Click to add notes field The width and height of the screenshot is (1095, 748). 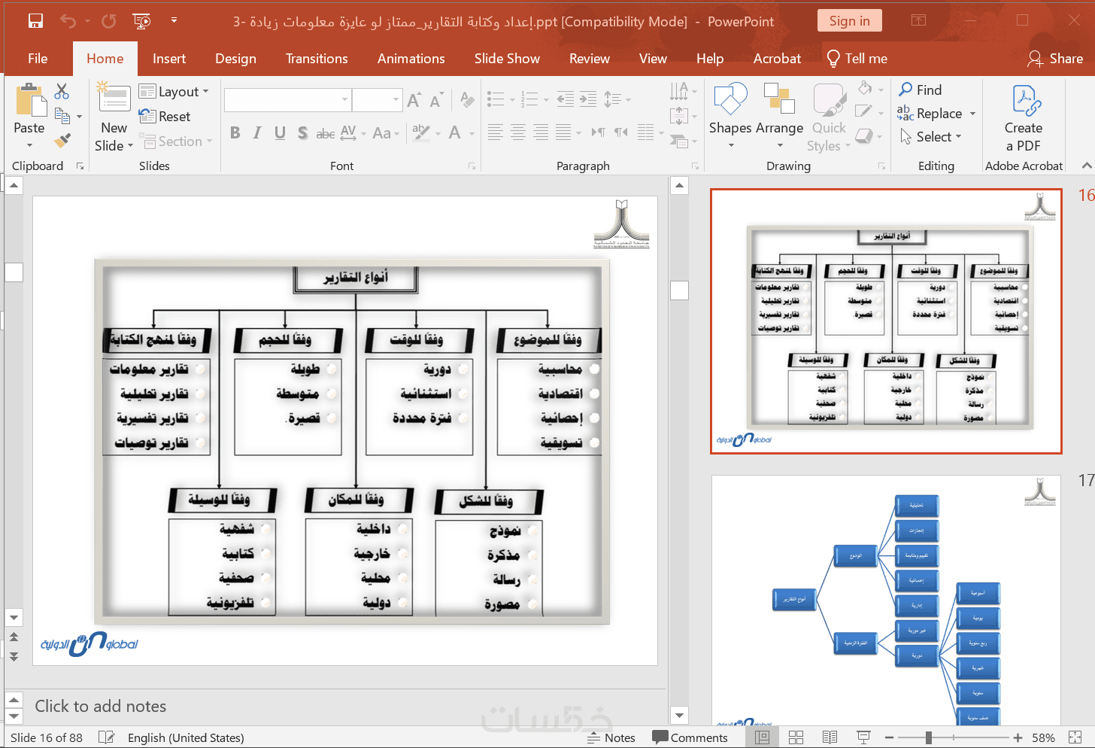(350, 707)
